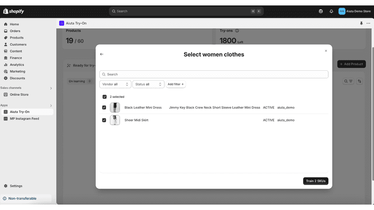Open Products in the sidebar
The image size is (374, 210).
16,37
